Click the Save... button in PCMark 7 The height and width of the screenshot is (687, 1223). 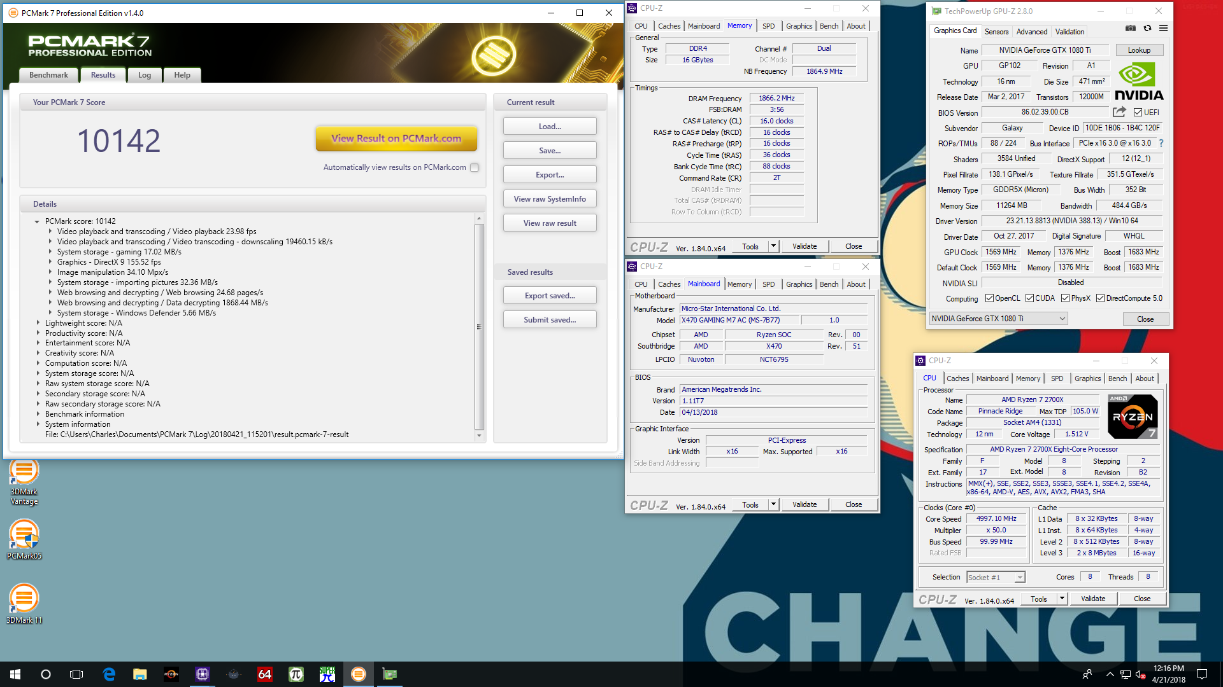point(550,151)
